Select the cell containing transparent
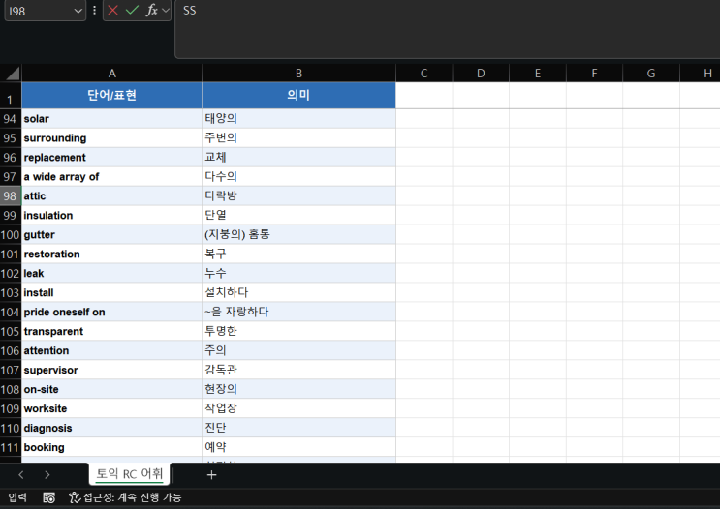Image resolution: width=720 pixels, height=509 pixels. pyautogui.click(x=112, y=332)
